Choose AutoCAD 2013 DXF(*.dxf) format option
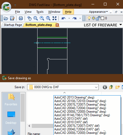Viewport: 123px width, 135px height. (71, 119)
